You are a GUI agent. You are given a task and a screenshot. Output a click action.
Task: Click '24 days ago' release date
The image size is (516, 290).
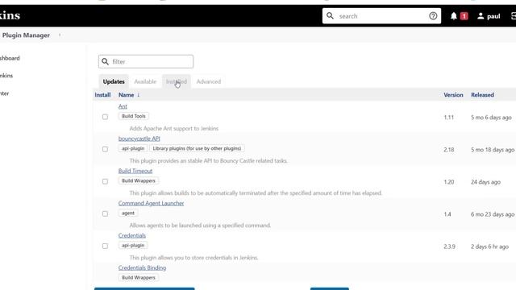pyautogui.click(x=485, y=181)
